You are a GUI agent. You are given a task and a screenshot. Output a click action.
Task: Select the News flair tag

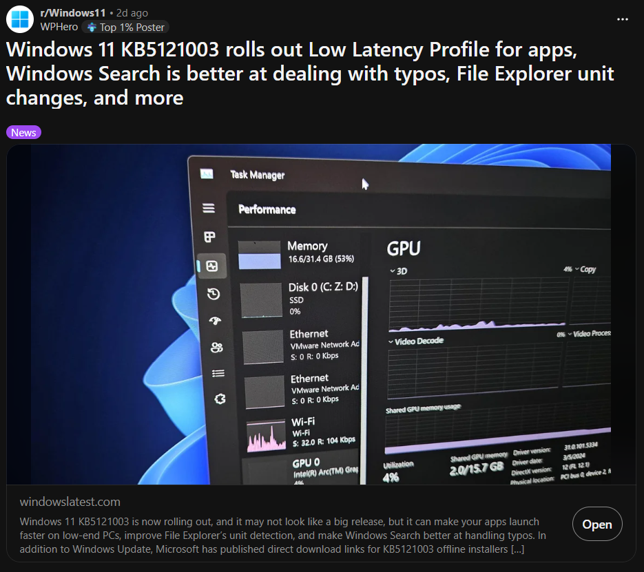(23, 133)
